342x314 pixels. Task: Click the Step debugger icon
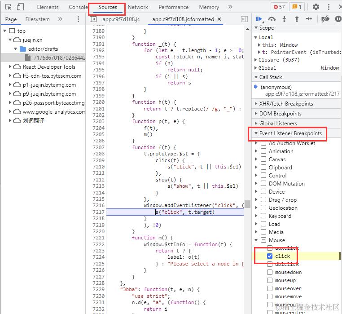pos(309,19)
